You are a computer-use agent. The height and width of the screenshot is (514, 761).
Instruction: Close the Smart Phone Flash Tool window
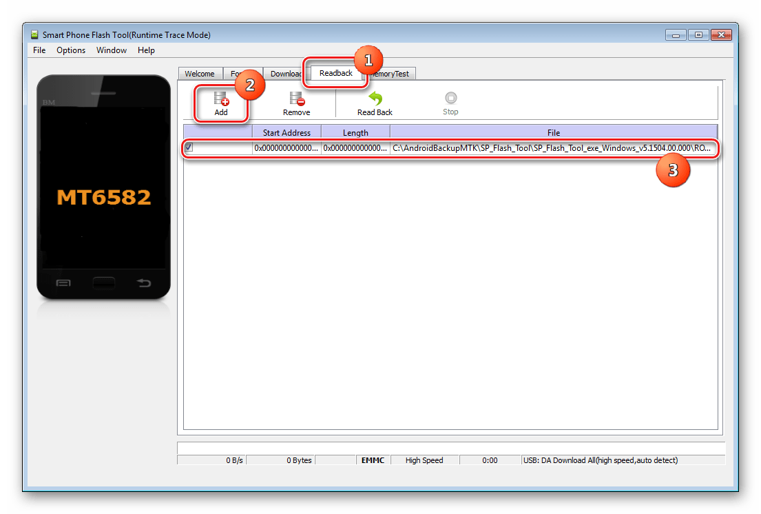[x=721, y=35]
